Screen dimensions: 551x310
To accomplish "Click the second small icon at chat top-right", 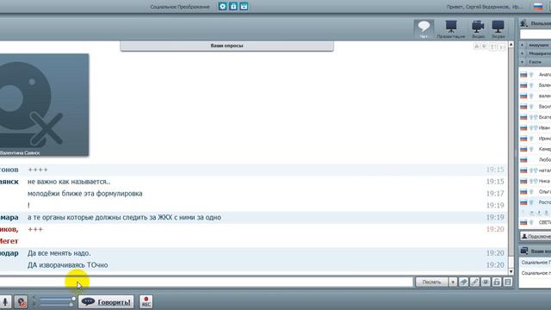I will click(x=484, y=46).
